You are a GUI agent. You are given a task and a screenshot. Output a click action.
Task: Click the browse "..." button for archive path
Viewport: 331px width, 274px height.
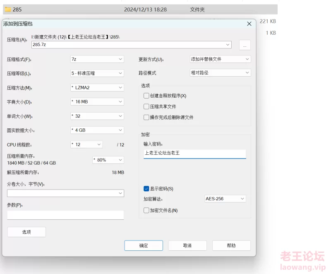click(245, 45)
